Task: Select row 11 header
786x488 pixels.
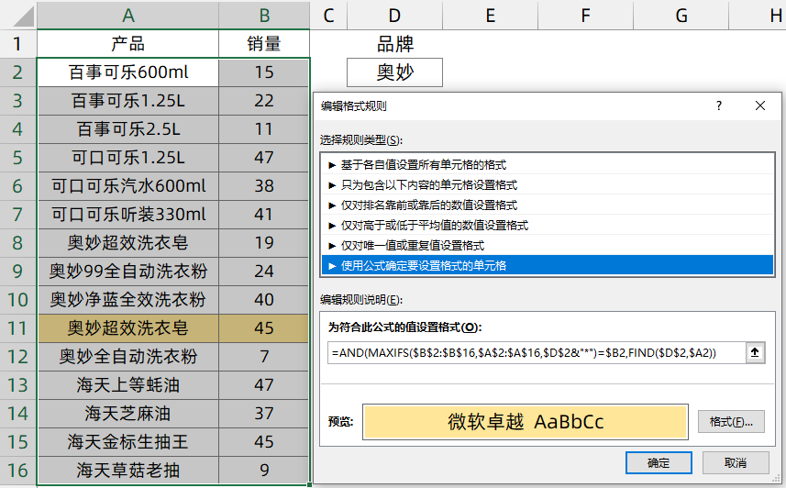Action: (17, 328)
